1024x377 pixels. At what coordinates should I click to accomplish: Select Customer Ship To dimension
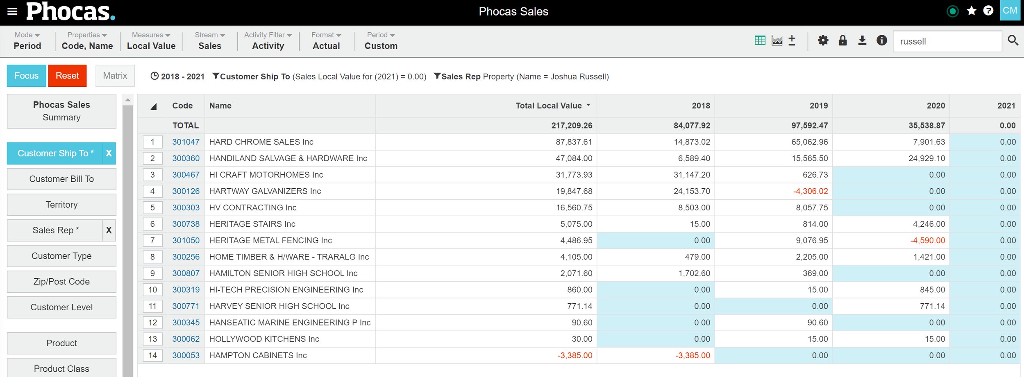(x=54, y=154)
